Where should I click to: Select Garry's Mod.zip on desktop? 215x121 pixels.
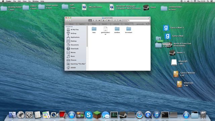click(x=176, y=74)
